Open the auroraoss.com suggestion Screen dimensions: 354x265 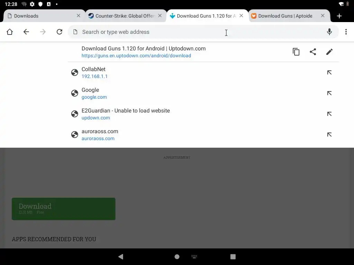coord(203,135)
